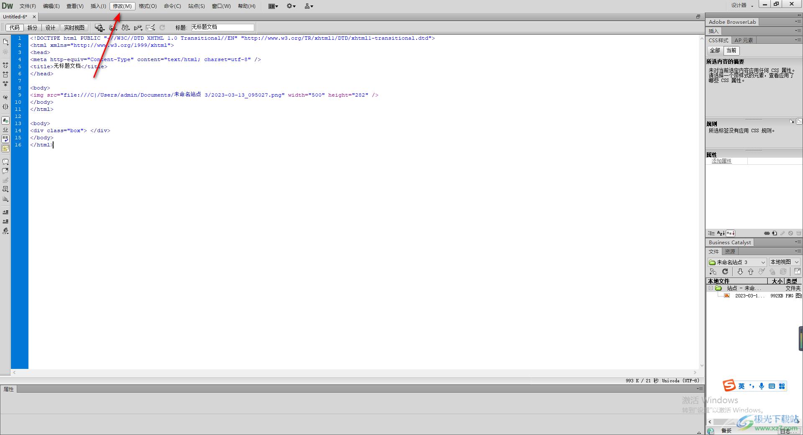Screen dimensions: 803x435
Task: Open the 窗口(W) menu
Action: click(221, 6)
